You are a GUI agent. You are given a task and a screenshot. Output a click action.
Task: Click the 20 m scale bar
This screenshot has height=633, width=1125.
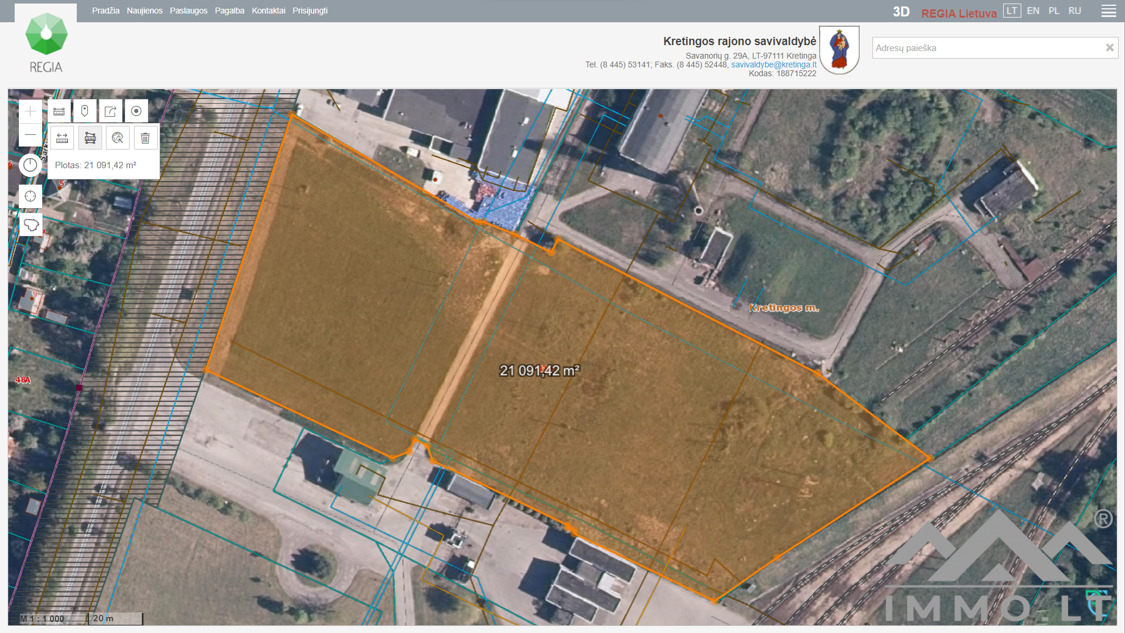point(115,618)
